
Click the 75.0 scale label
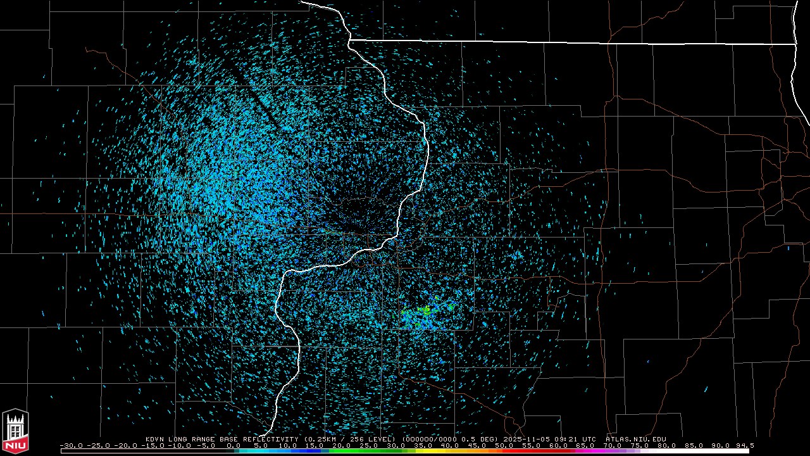pyautogui.click(x=639, y=445)
